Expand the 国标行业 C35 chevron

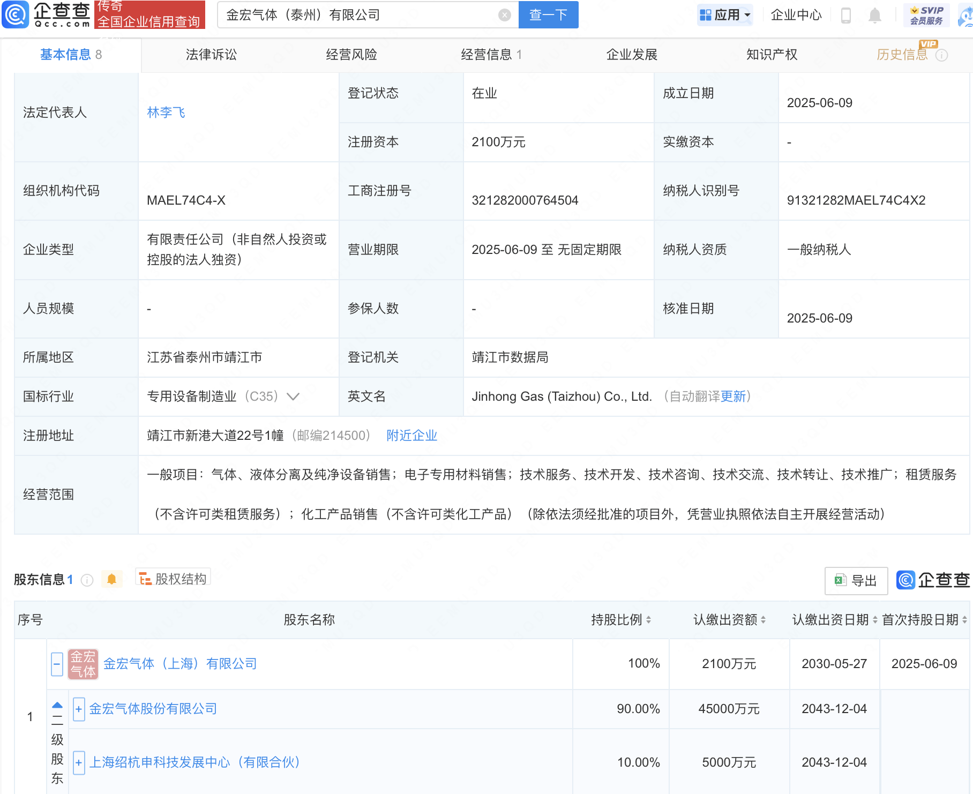[x=293, y=397]
